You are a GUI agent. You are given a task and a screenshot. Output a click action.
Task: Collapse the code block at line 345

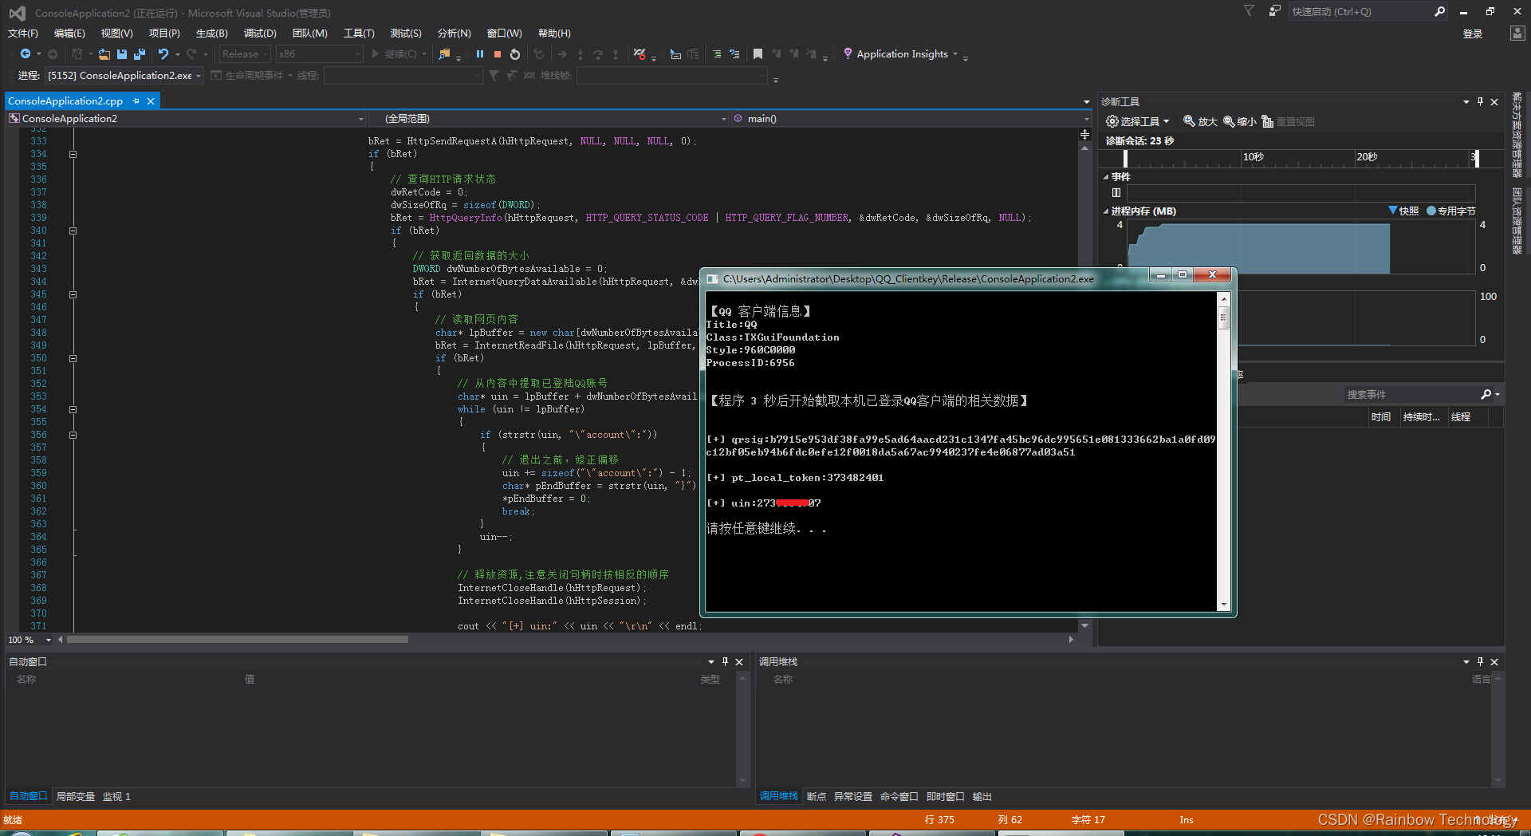73,294
